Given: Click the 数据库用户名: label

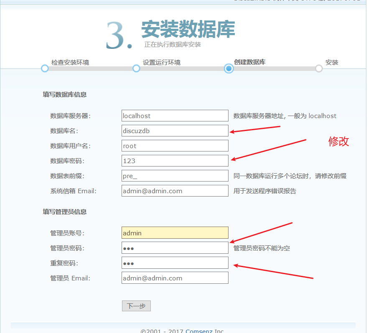Looking at the screenshot, I should click(71, 146).
